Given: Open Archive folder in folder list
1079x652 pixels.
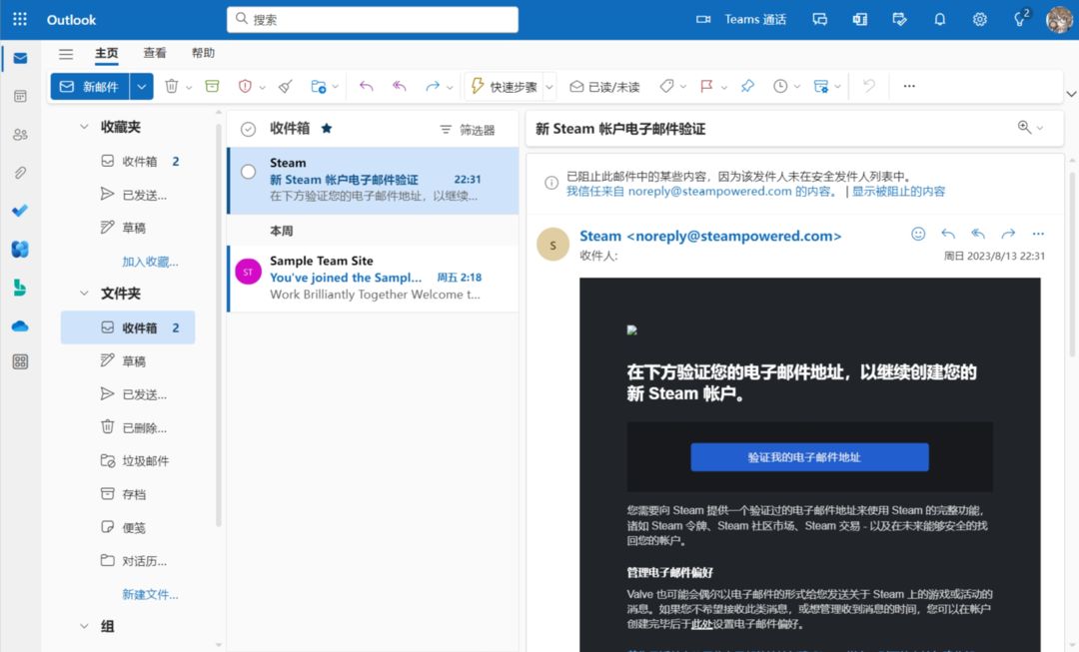Looking at the screenshot, I should pos(128,494).
